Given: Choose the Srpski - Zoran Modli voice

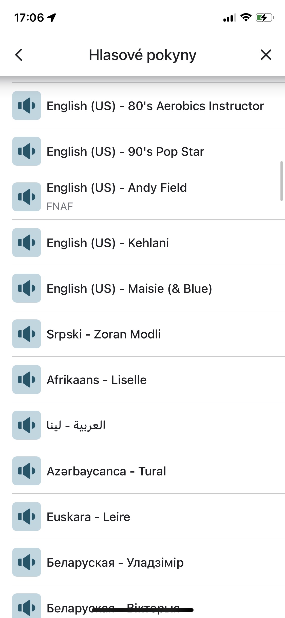Looking at the screenshot, I should pos(104,334).
